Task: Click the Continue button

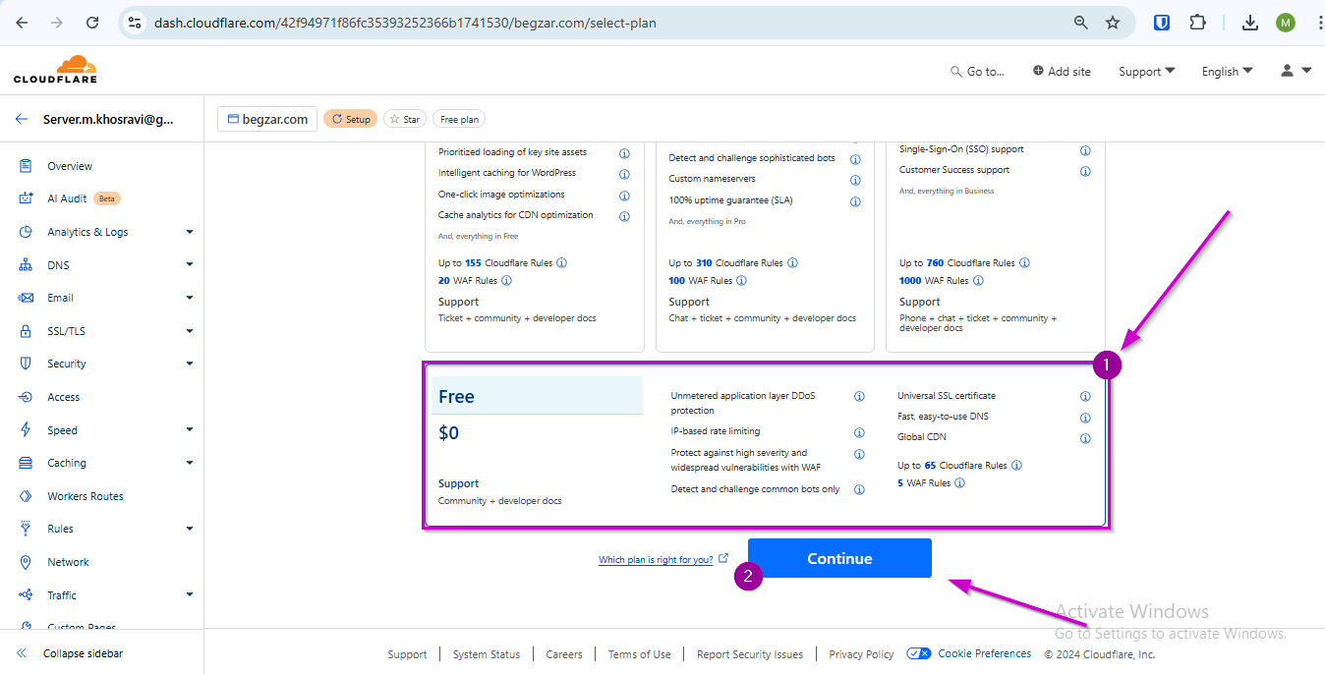Action: point(839,558)
